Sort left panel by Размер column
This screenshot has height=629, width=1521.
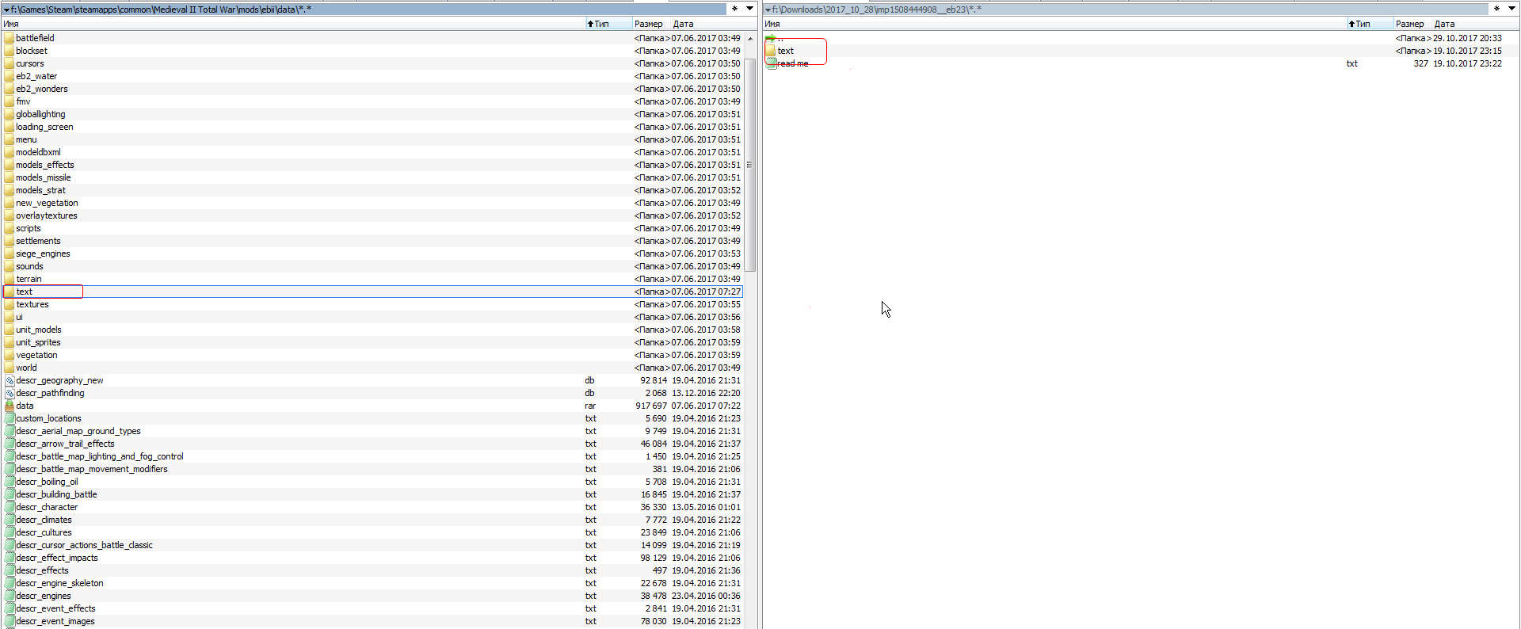[648, 24]
